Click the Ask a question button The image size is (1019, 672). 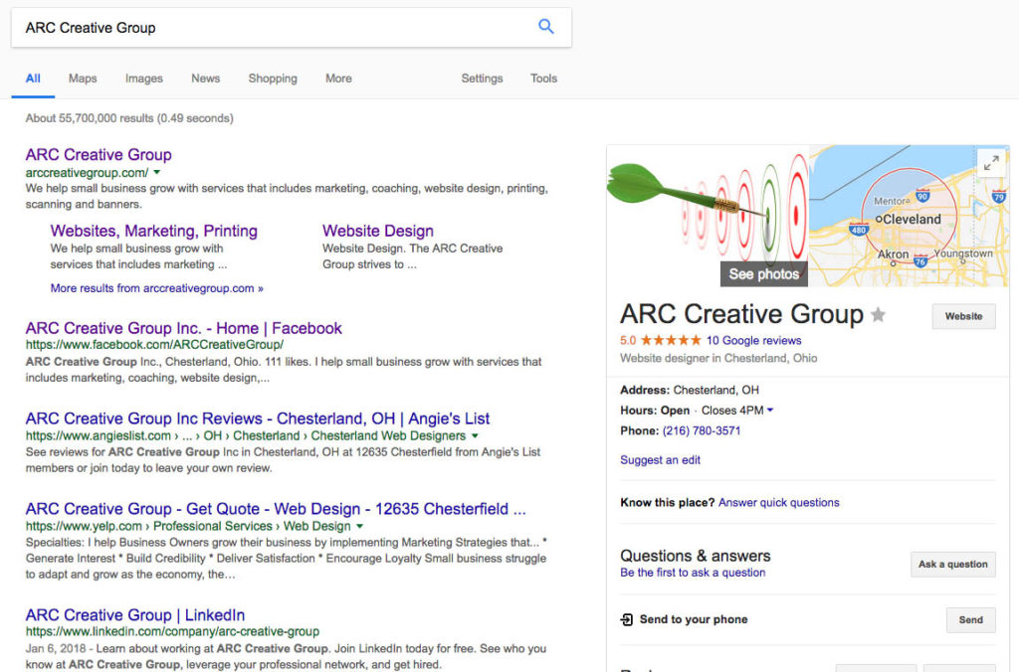tap(952, 565)
